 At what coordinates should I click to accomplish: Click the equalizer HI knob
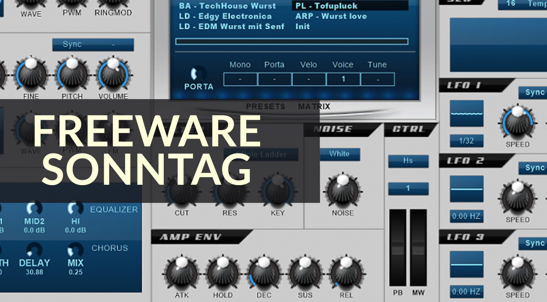(75, 208)
